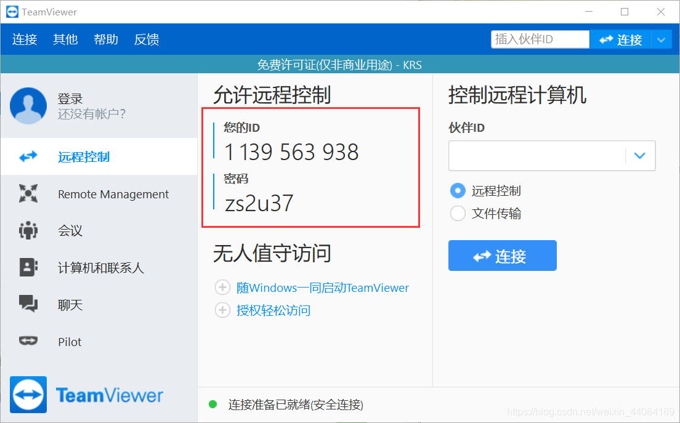This screenshot has width=680, height=423.
Task: Click the 登录 sign-in link
Action: pos(70,99)
